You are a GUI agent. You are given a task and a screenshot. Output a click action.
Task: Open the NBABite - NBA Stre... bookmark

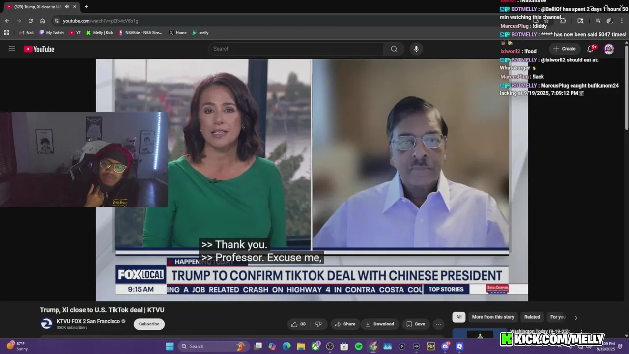(140, 33)
